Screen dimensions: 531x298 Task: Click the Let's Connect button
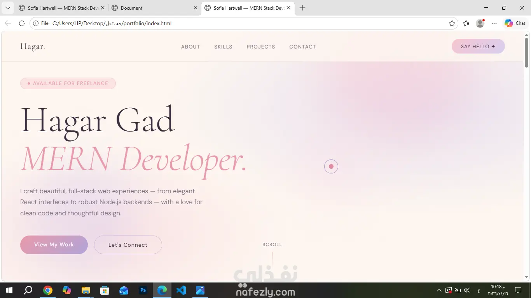coord(128,245)
